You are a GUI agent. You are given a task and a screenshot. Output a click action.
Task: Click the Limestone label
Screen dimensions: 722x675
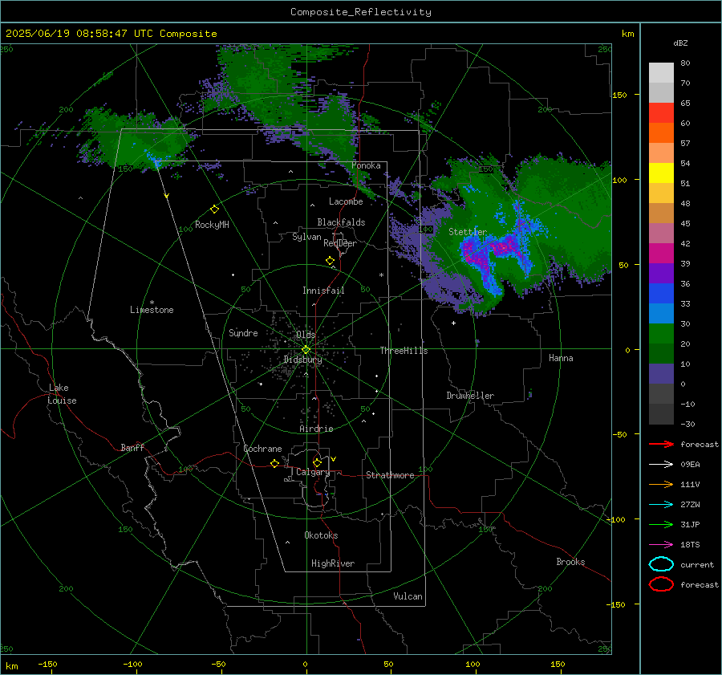[x=152, y=310]
